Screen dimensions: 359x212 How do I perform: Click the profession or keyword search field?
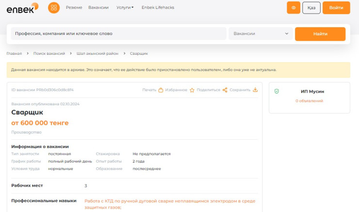pyautogui.click(x=119, y=34)
